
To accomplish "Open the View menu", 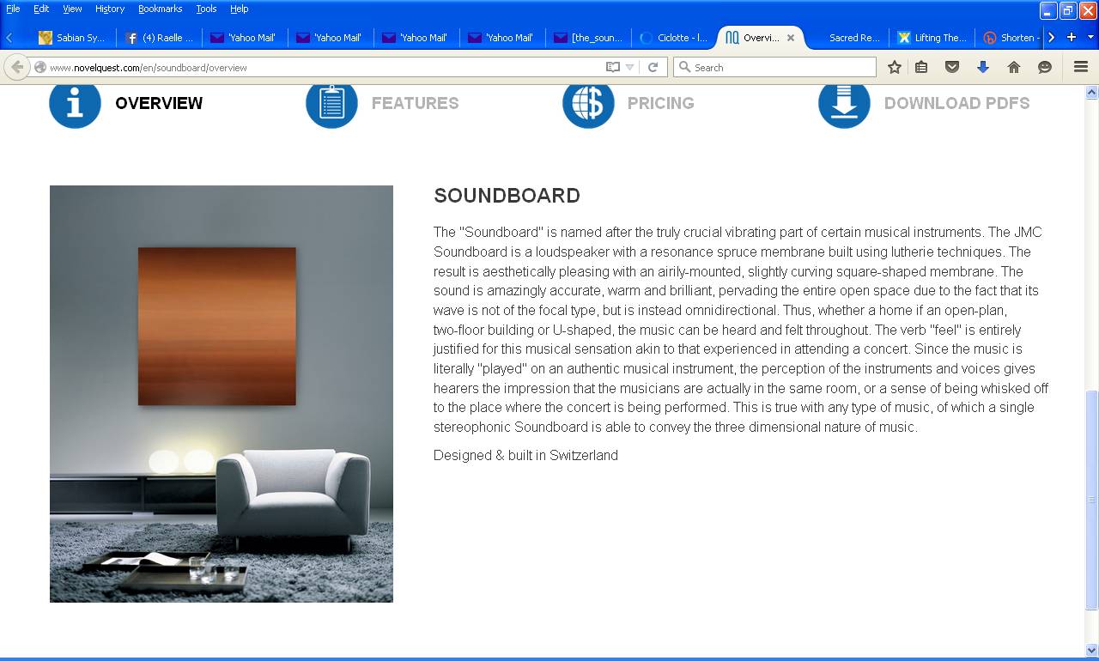I will [72, 9].
